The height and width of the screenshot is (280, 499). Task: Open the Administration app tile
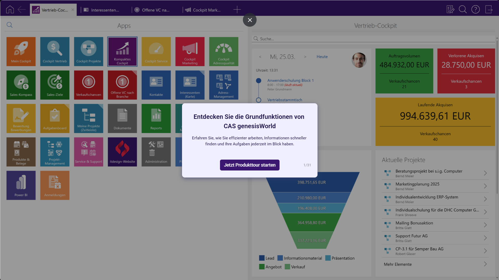(156, 152)
